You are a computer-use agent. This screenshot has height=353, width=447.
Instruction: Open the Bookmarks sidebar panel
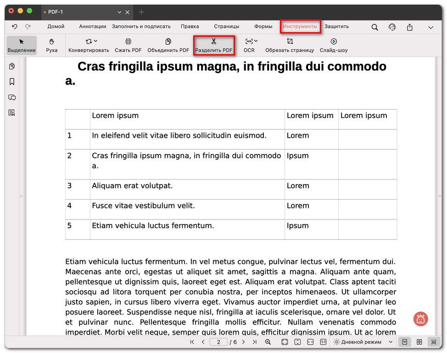(x=12, y=82)
